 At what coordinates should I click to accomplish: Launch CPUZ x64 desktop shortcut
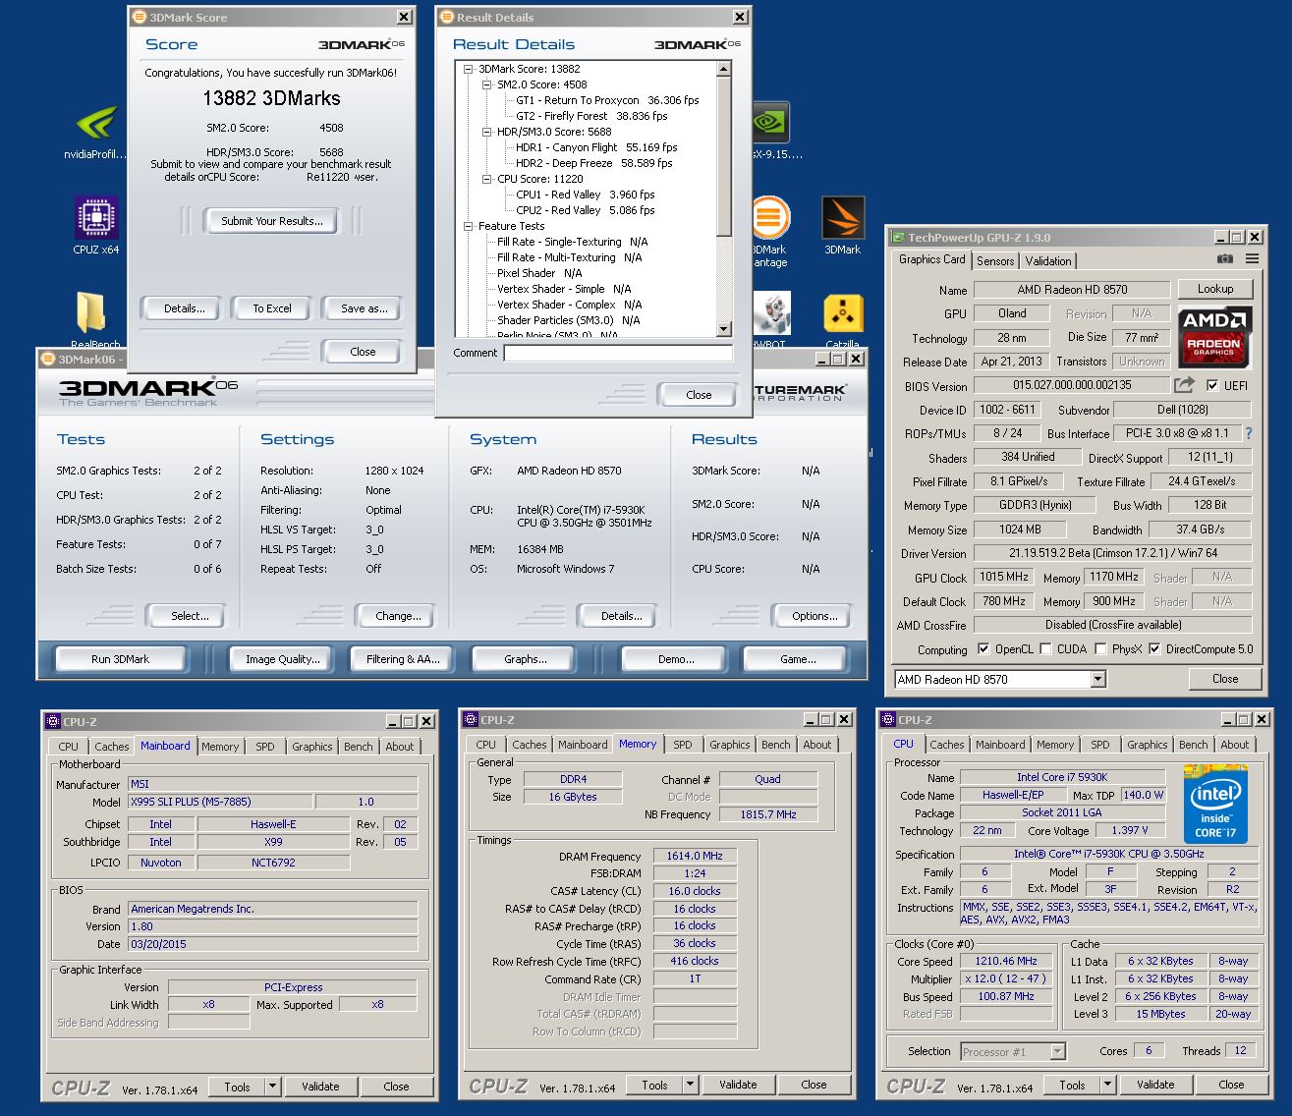click(x=96, y=226)
